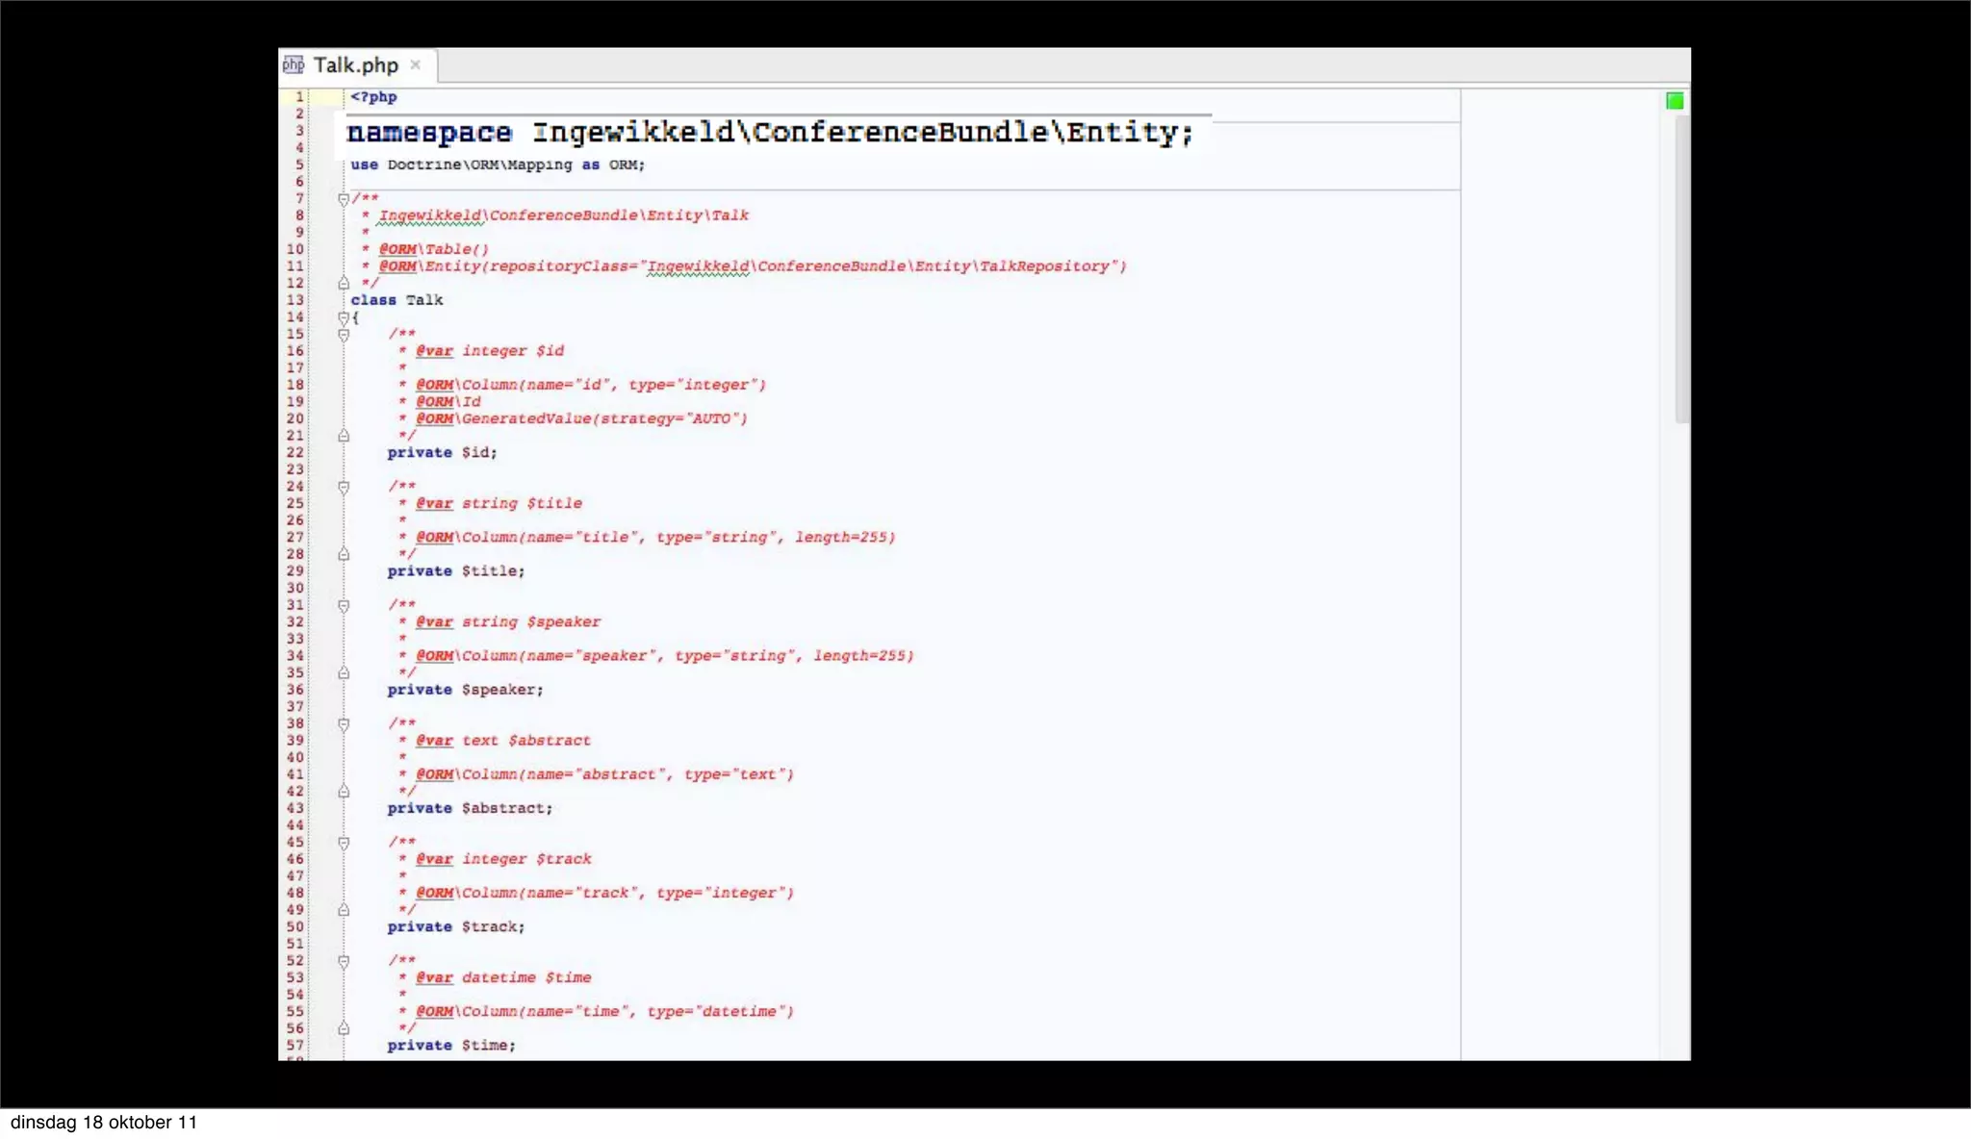This screenshot has width=1971, height=1139.
Task: Fold the $time docblock at line 52
Action: pos(344,961)
